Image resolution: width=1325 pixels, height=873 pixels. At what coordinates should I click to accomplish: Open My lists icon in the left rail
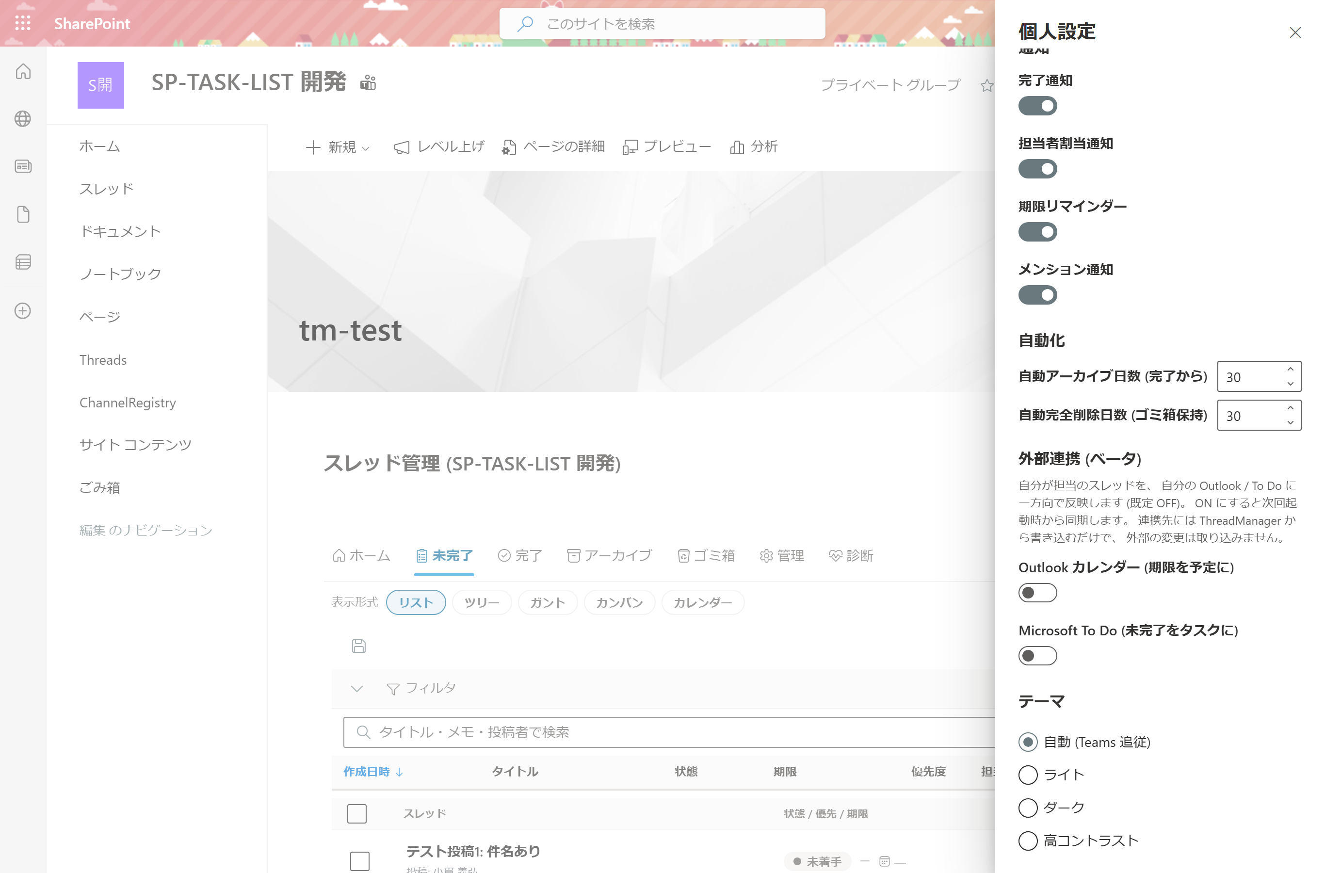(23, 262)
